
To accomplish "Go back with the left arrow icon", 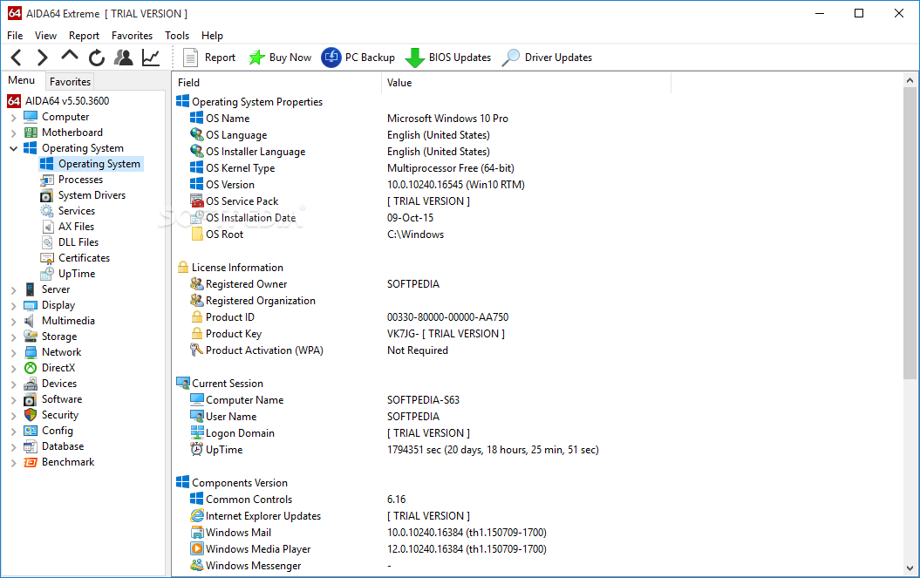I will (x=17, y=58).
